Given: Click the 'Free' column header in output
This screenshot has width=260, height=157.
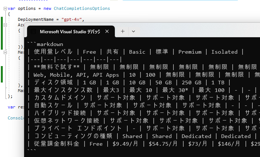Looking at the screenshot, I should (x=90, y=52).
